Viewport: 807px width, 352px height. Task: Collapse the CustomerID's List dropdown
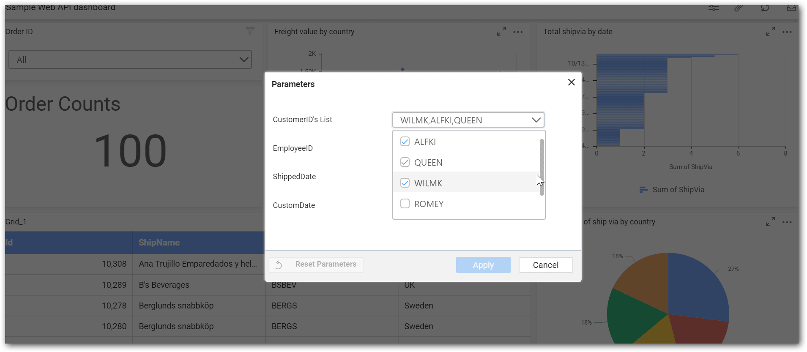tap(536, 120)
